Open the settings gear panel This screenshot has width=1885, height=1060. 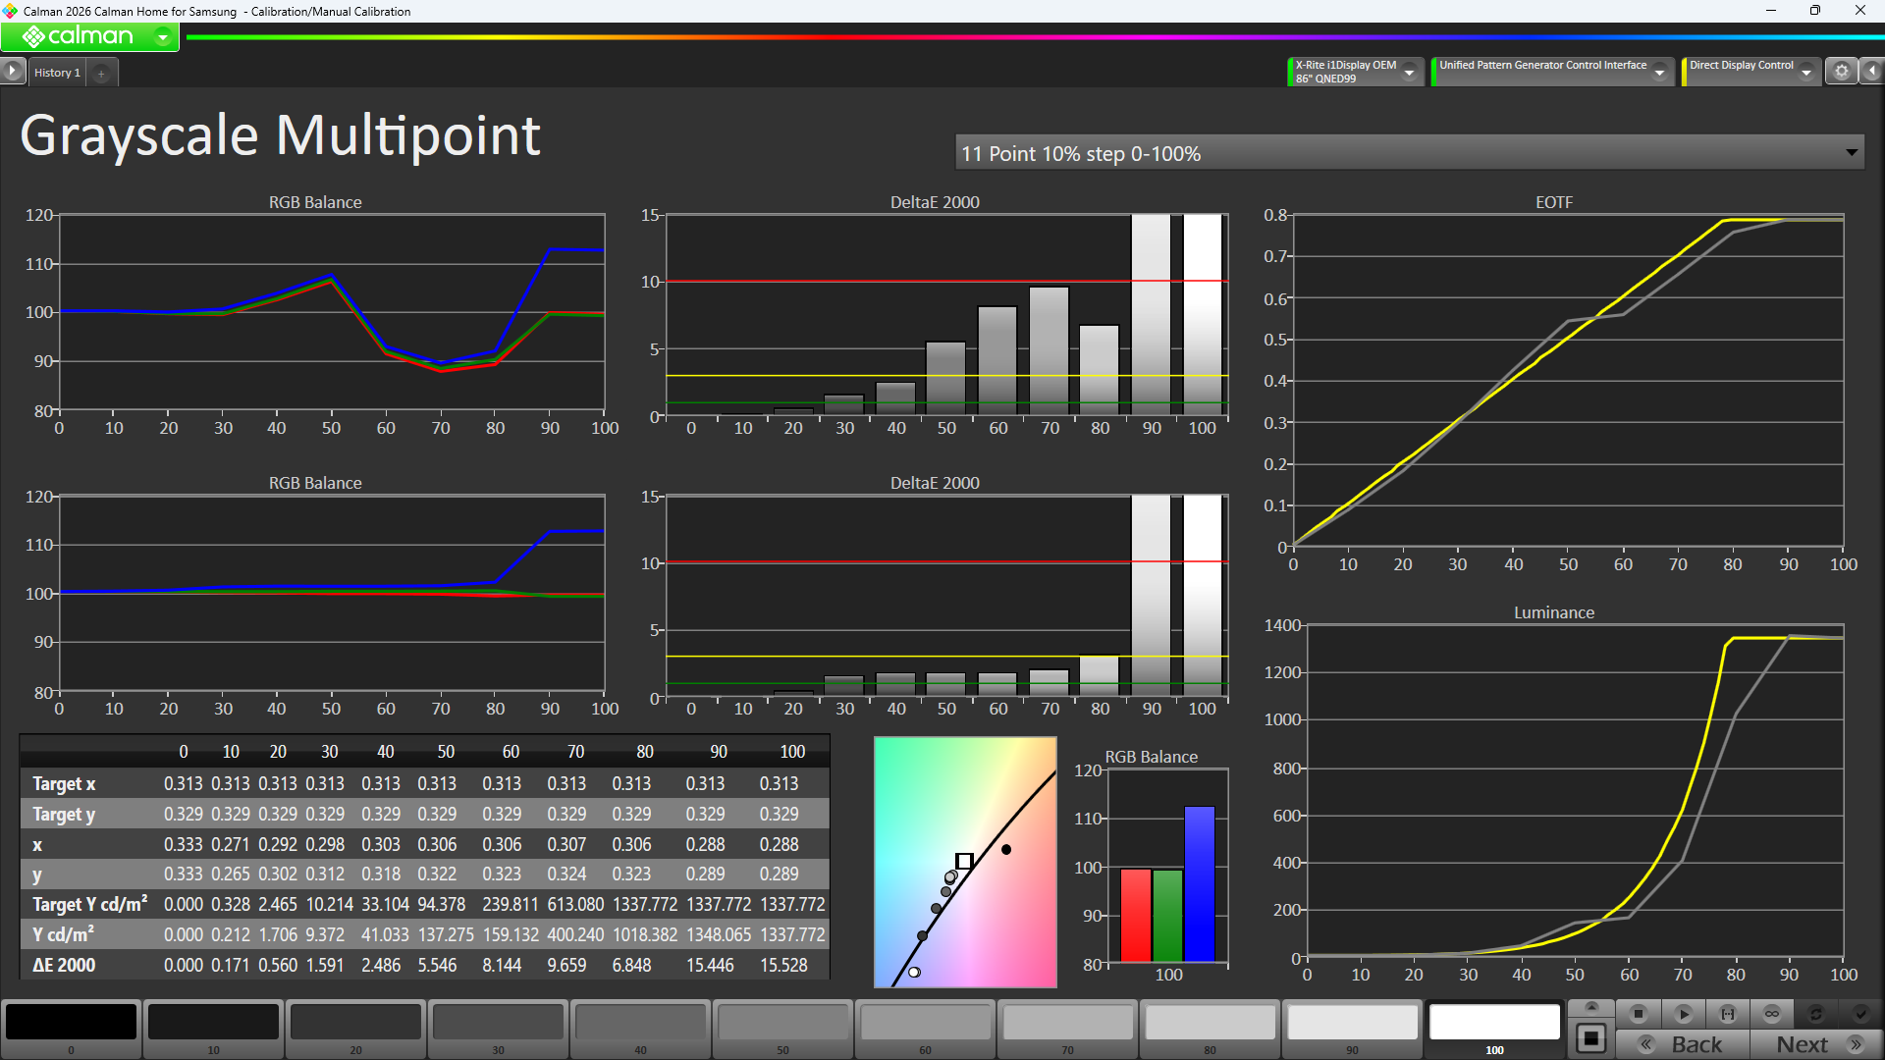pyautogui.click(x=1842, y=72)
